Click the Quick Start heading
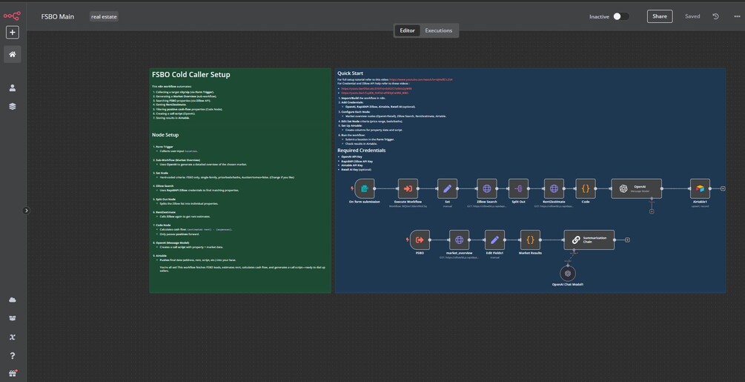Viewport: 745px width, 382px height. click(x=350, y=73)
